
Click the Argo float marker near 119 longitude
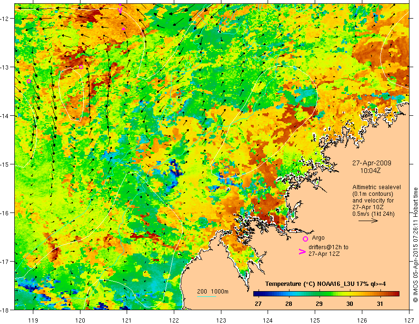[x=29, y=81]
